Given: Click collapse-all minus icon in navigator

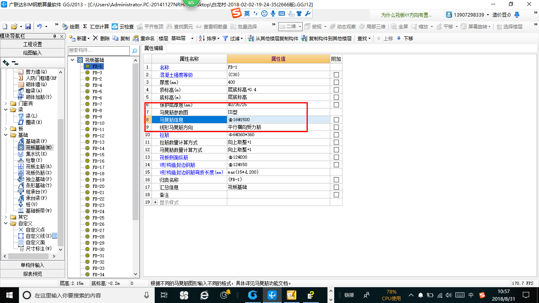Looking at the screenshot, I should [x=15, y=63].
